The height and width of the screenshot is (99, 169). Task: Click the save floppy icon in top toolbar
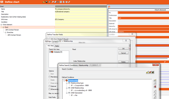[x=47, y=2]
